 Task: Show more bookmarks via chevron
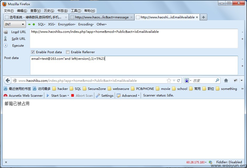coord(242,89)
